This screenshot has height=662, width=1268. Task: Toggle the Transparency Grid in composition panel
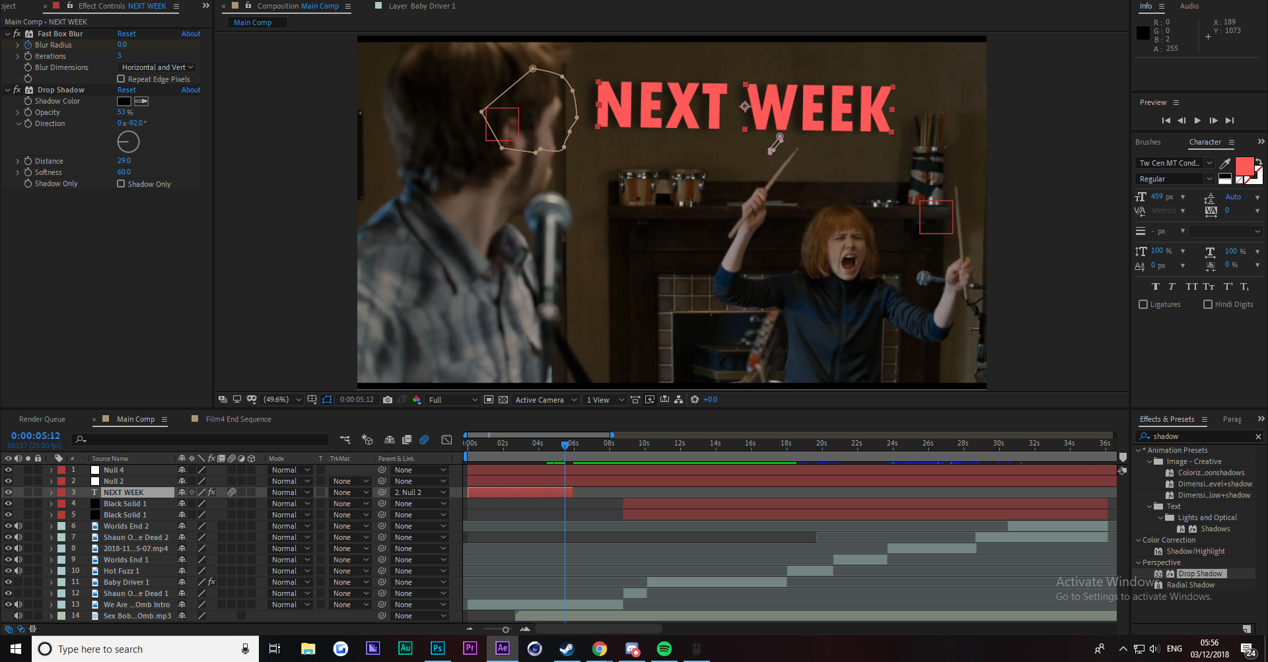503,399
